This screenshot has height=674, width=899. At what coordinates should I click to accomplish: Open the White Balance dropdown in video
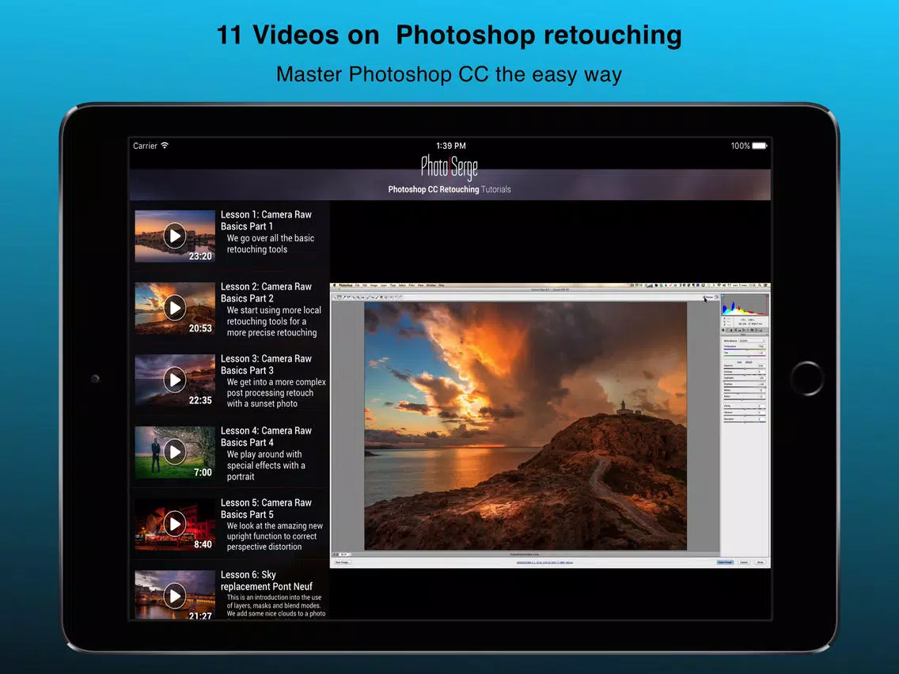point(751,340)
